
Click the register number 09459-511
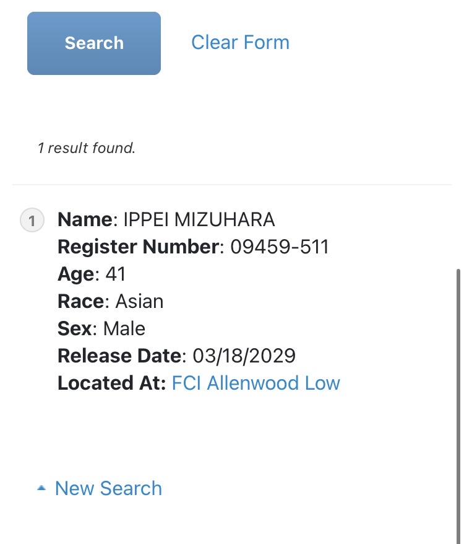click(280, 247)
